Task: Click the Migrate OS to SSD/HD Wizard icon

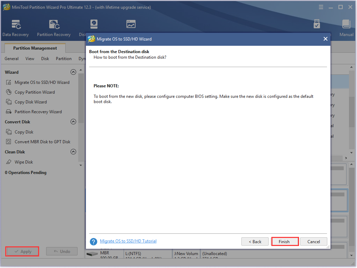Action: pos(8,82)
